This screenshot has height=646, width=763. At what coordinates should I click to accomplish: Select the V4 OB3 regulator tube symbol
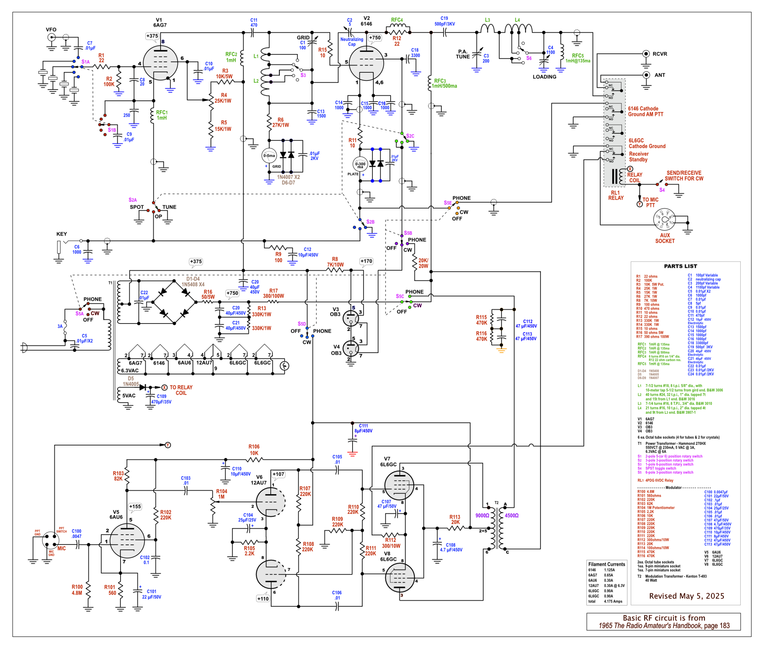351,349
